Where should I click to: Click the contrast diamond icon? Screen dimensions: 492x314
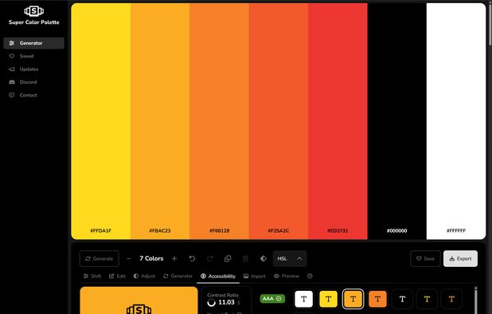point(264,259)
